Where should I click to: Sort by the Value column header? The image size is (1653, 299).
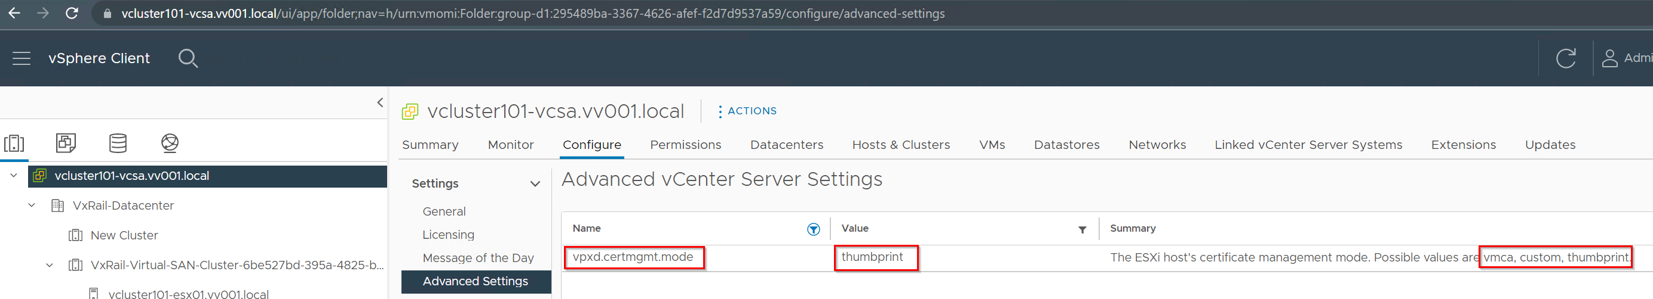click(x=855, y=229)
